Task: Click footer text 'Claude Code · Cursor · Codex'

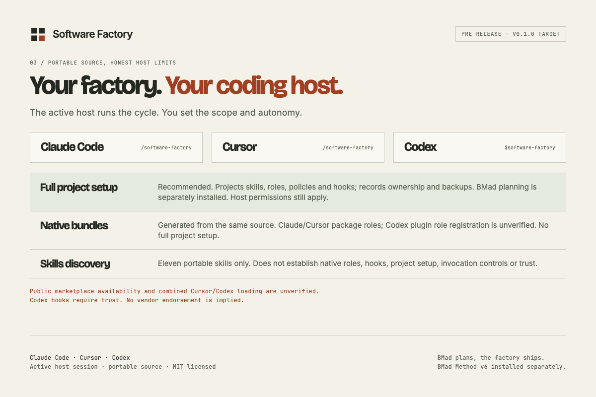Action: (80, 358)
